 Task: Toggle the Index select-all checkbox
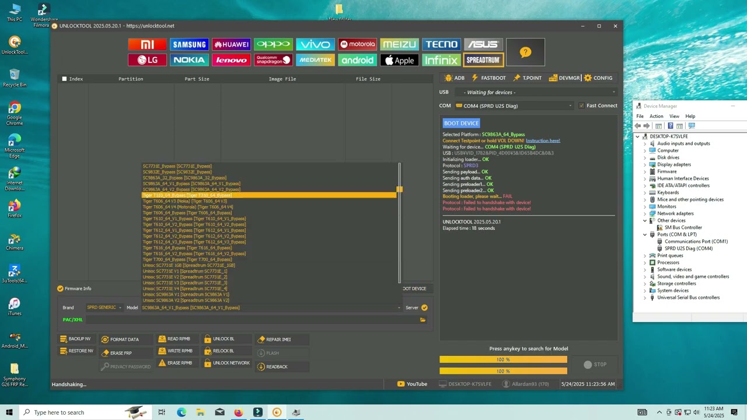pyautogui.click(x=65, y=79)
